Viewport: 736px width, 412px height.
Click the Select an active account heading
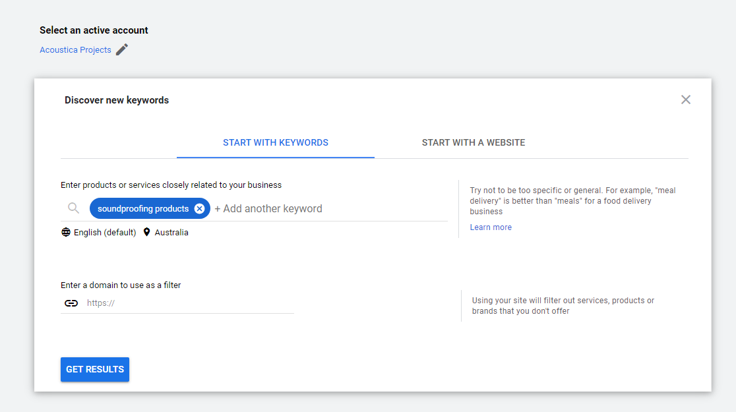(94, 30)
